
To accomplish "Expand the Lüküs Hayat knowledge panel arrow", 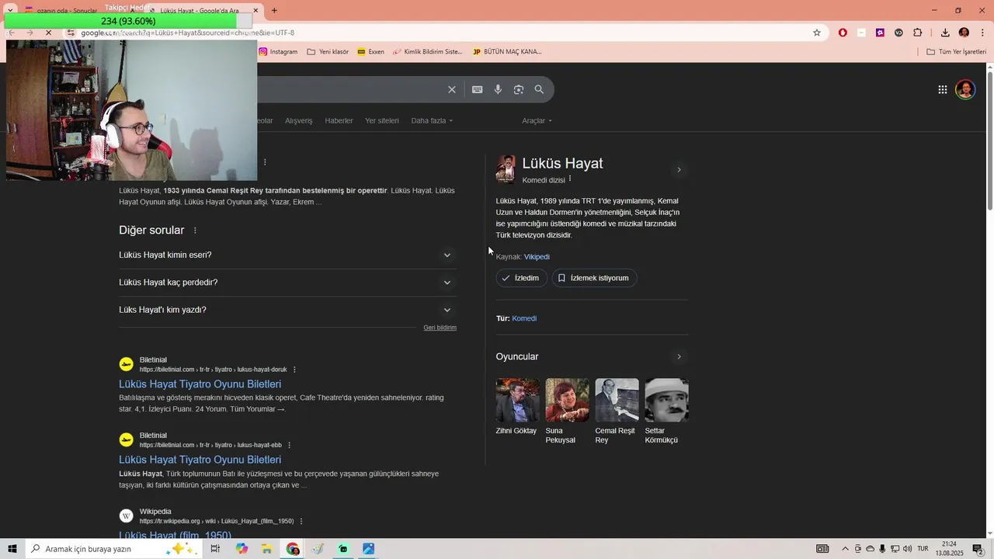I will point(679,169).
